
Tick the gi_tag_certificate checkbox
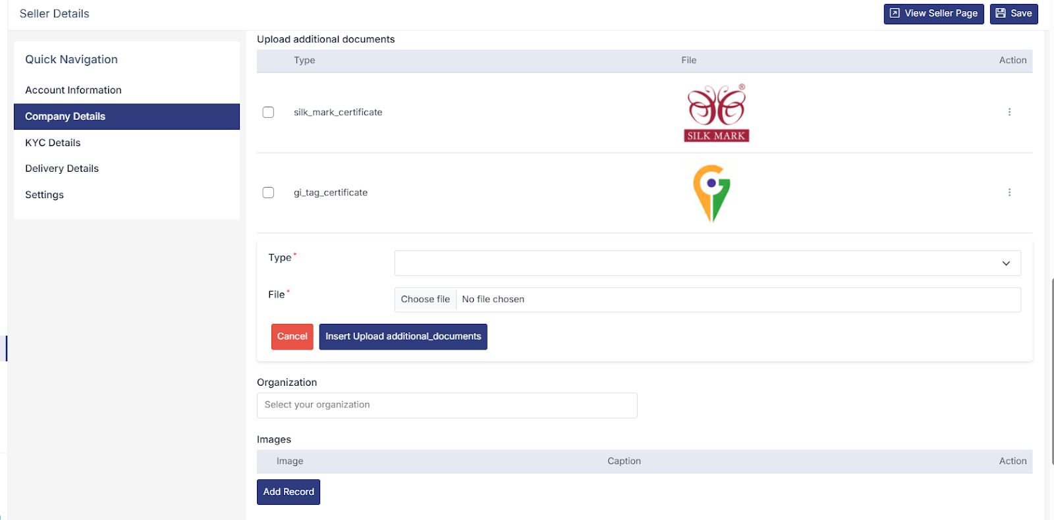(268, 193)
